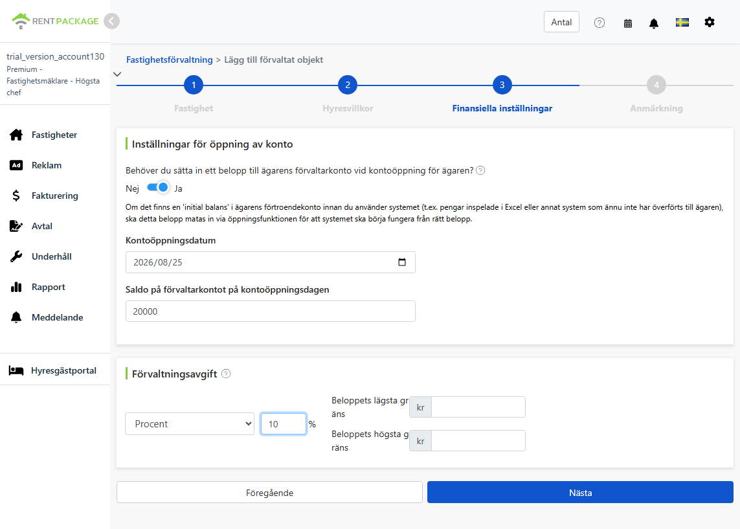Click 'Lägg till förvaltat objekt' breadcrumb text
Screen dimensions: 740x529
[274, 60]
